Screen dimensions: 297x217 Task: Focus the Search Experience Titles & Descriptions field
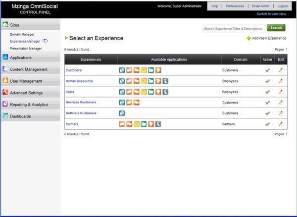tap(234, 29)
